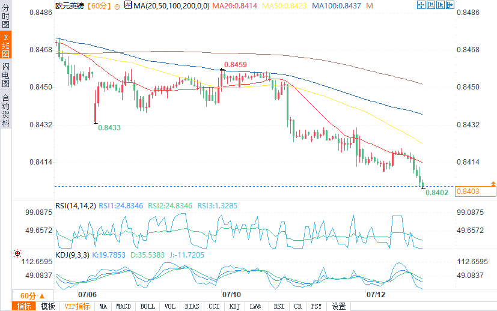Select the KDJ indicator button
The image size is (497, 311).
tap(234, 307)
